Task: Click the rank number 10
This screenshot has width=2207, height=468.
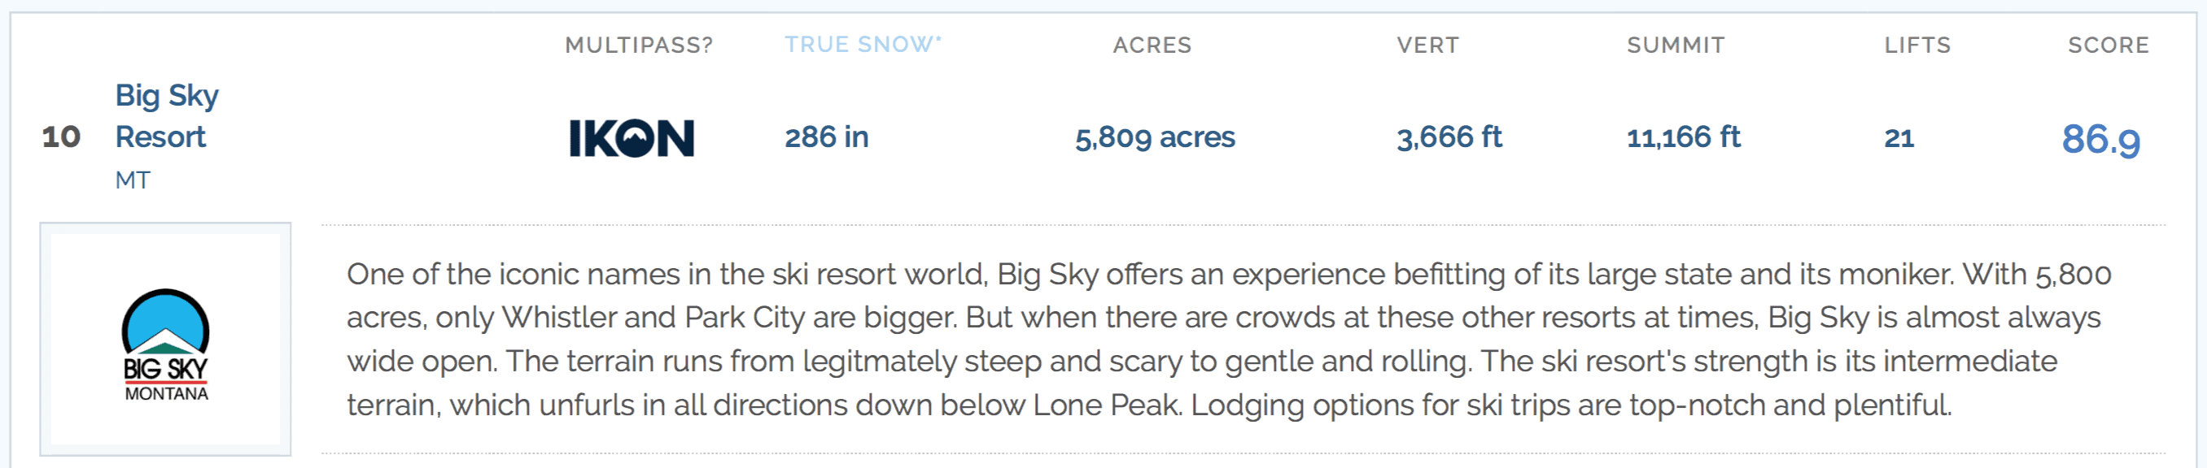Action: (61, 136)
